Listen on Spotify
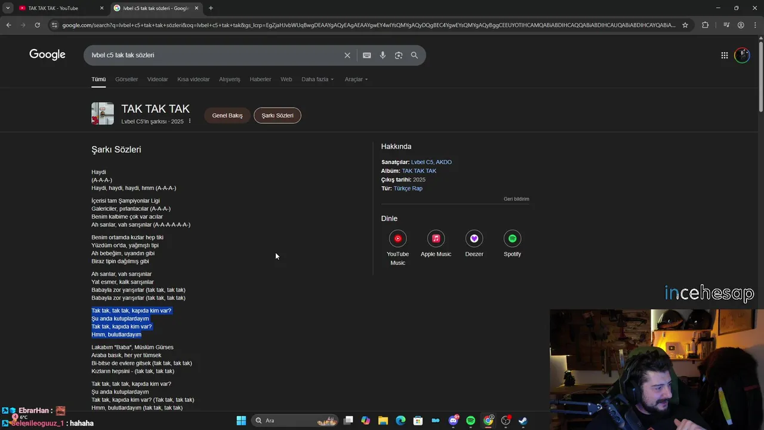Image resolution: width=764 pixels, height=430 pixels. click(512, 244)
